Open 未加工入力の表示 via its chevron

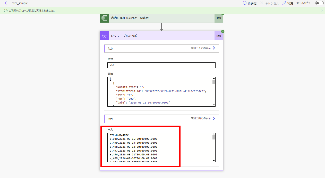[213, 48]
